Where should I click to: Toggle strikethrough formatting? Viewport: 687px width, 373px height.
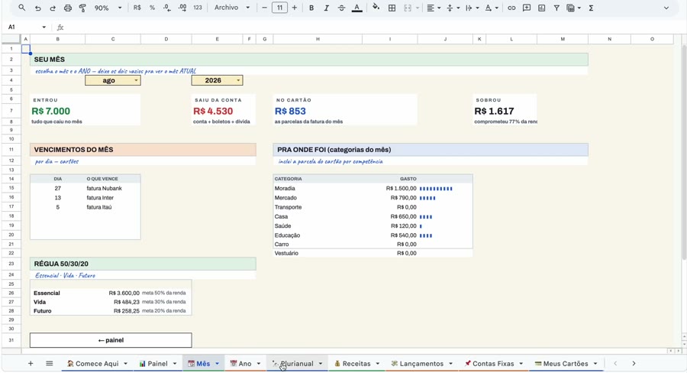[x=341, y=8]
